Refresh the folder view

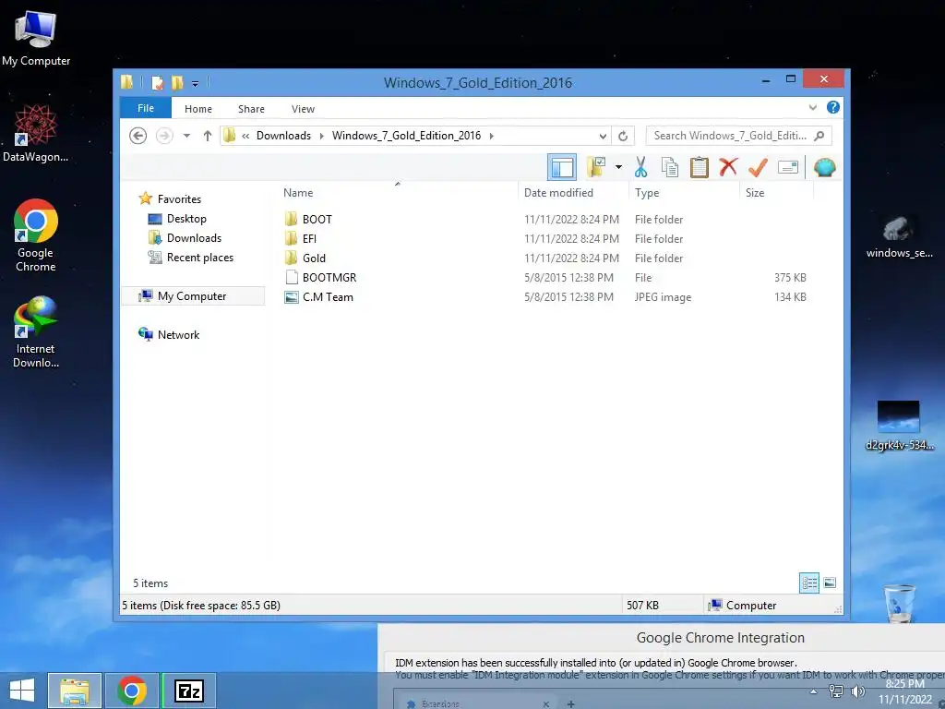[623, 136]
